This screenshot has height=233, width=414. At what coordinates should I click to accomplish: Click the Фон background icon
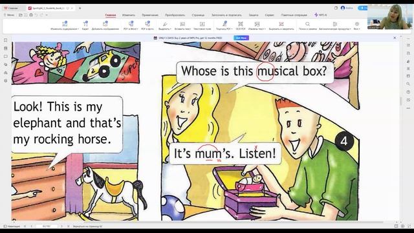356,24
